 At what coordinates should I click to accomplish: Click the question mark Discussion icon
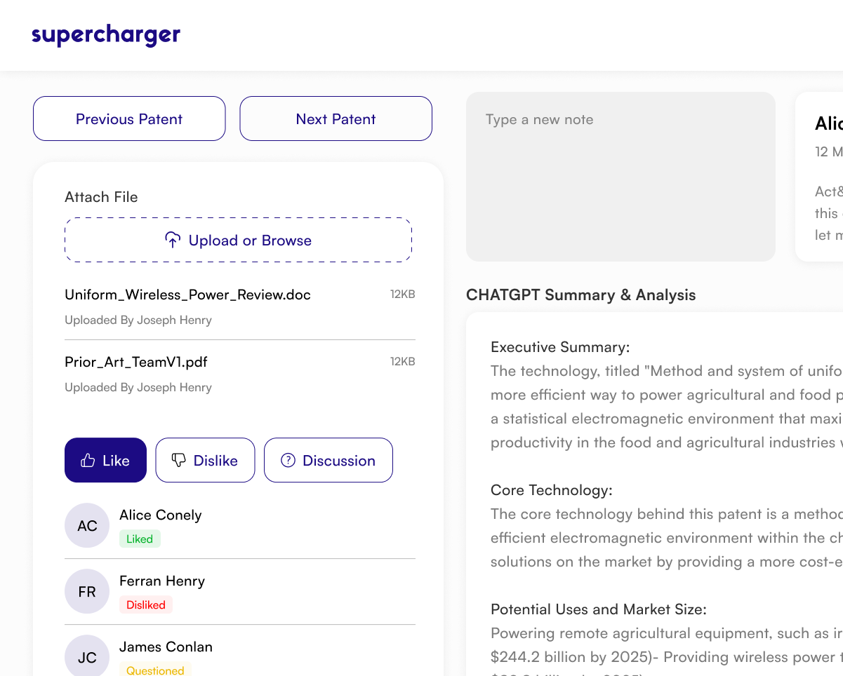point(288,460)
